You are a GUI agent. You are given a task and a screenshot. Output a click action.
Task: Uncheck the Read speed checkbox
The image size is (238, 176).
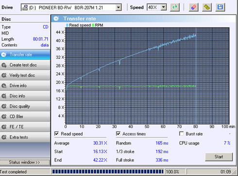(56, 134)
